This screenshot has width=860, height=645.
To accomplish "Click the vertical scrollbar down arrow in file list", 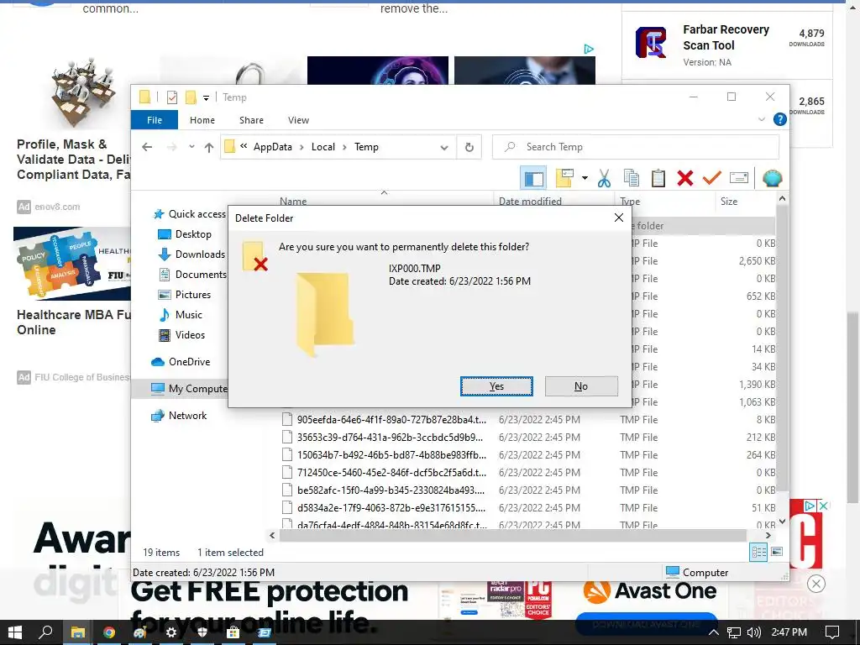I will click(x=782, y=521).
